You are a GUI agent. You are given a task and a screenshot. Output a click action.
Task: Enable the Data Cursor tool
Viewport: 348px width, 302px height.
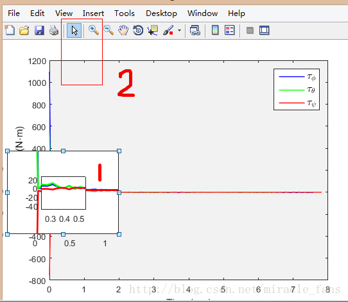point(153,30)
